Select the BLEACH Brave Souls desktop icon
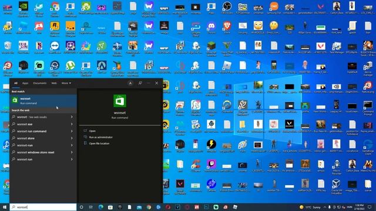This screenshot has width=376, height=211. [368, 49]
